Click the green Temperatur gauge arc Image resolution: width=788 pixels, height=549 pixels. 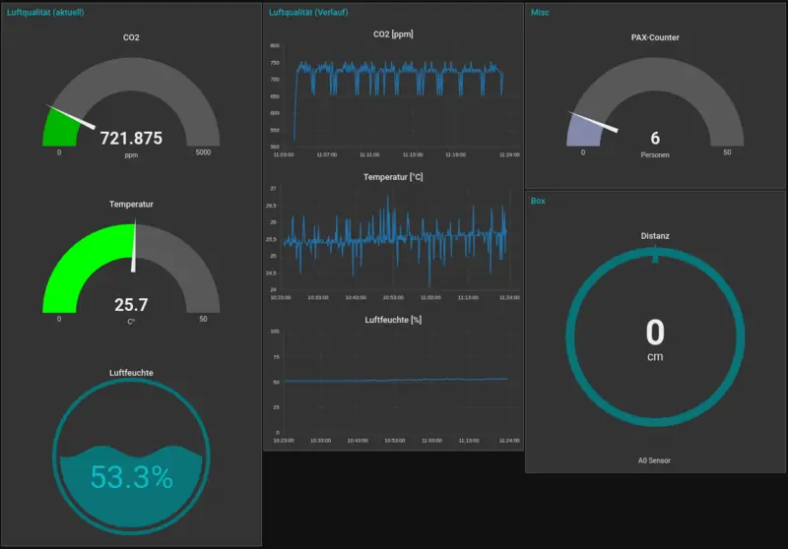[x=74, y=263]
